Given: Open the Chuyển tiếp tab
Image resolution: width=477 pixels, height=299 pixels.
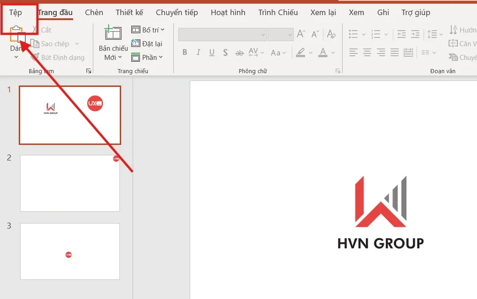Looking at the screenshot, I should pos(177,12).
